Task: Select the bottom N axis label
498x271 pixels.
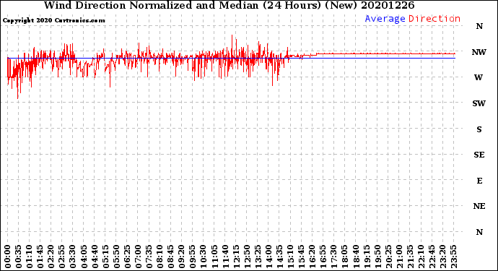Action: (479, 232)
